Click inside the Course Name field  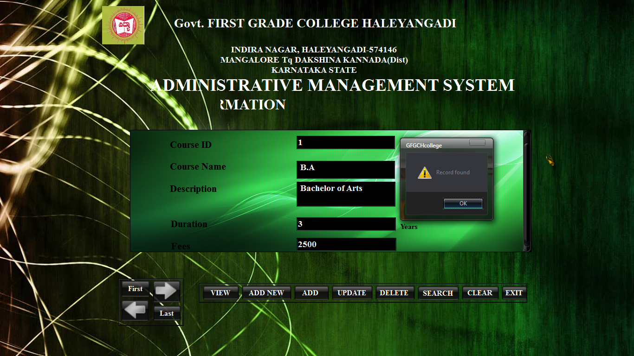(x=346, y=170)
